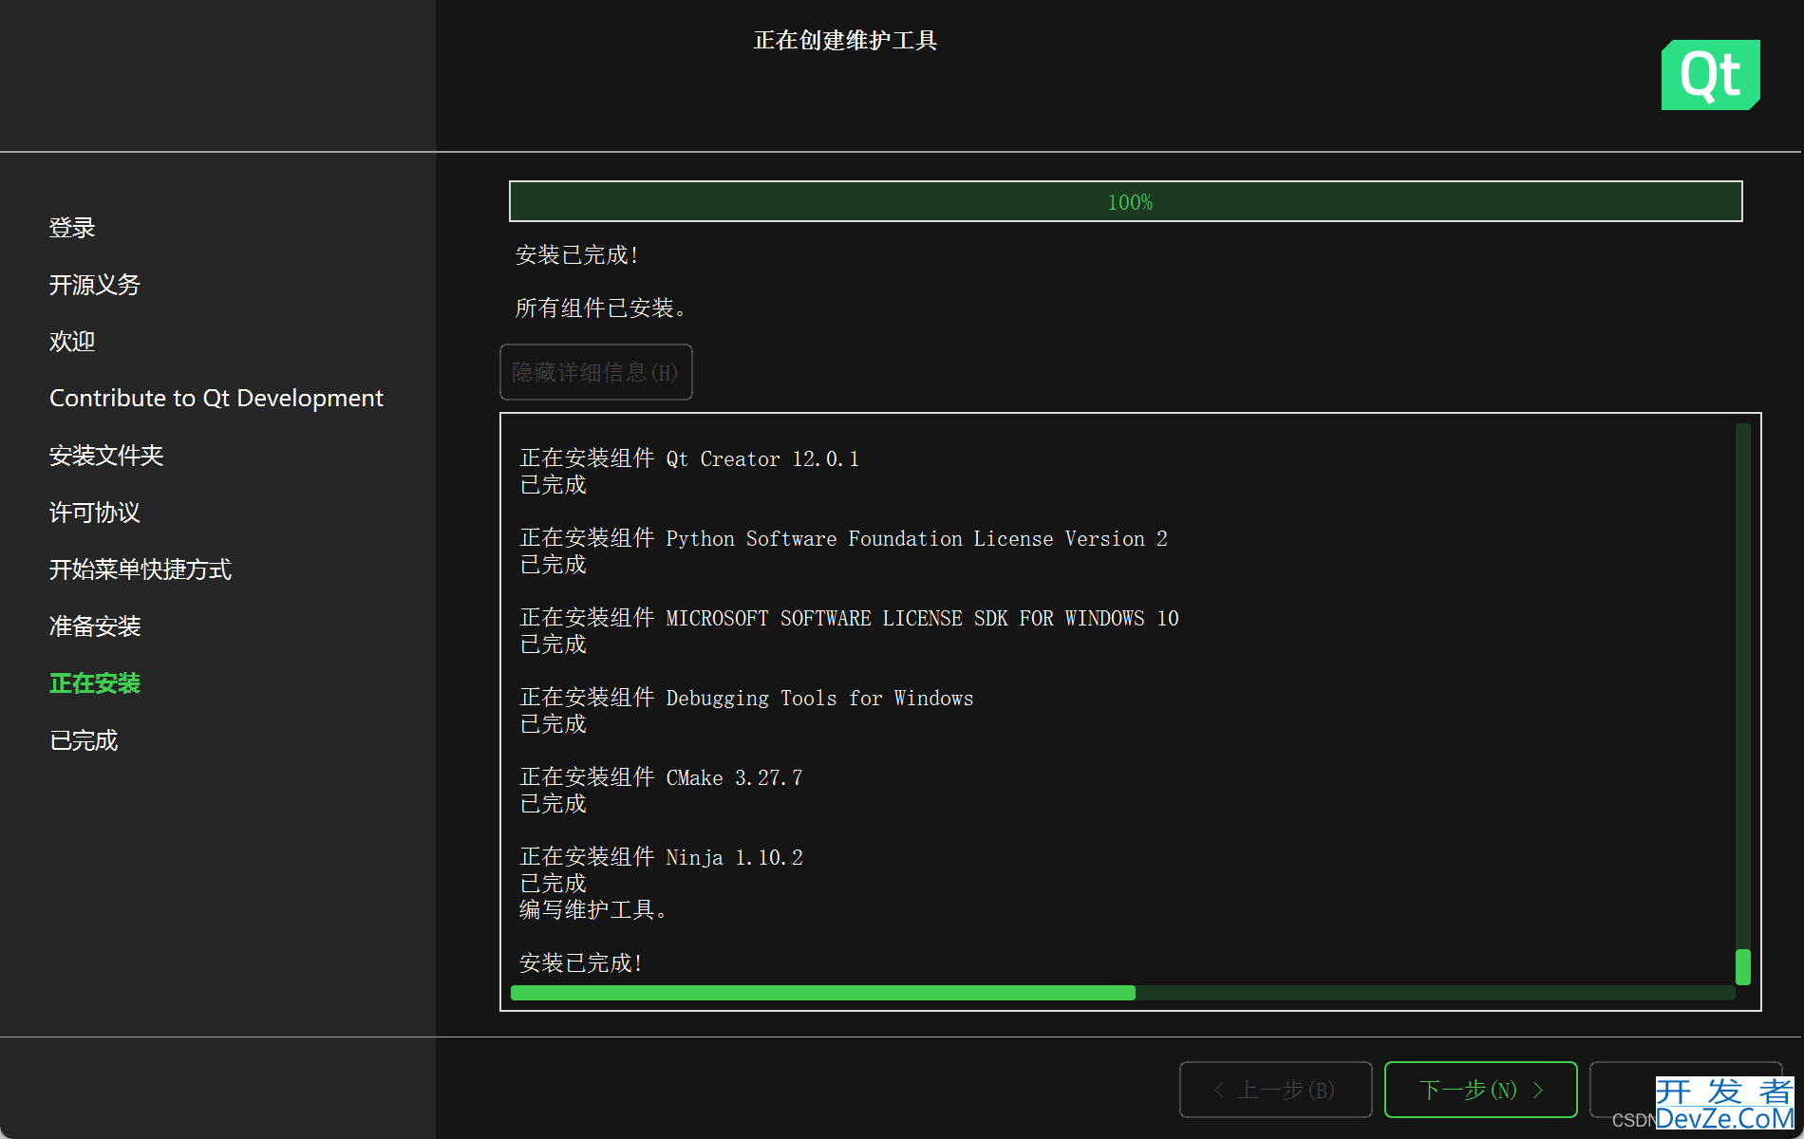The width and height of the screenshot is (1804, 1139).
Task: Click final log line 安装已完成!
Action: 581,963
